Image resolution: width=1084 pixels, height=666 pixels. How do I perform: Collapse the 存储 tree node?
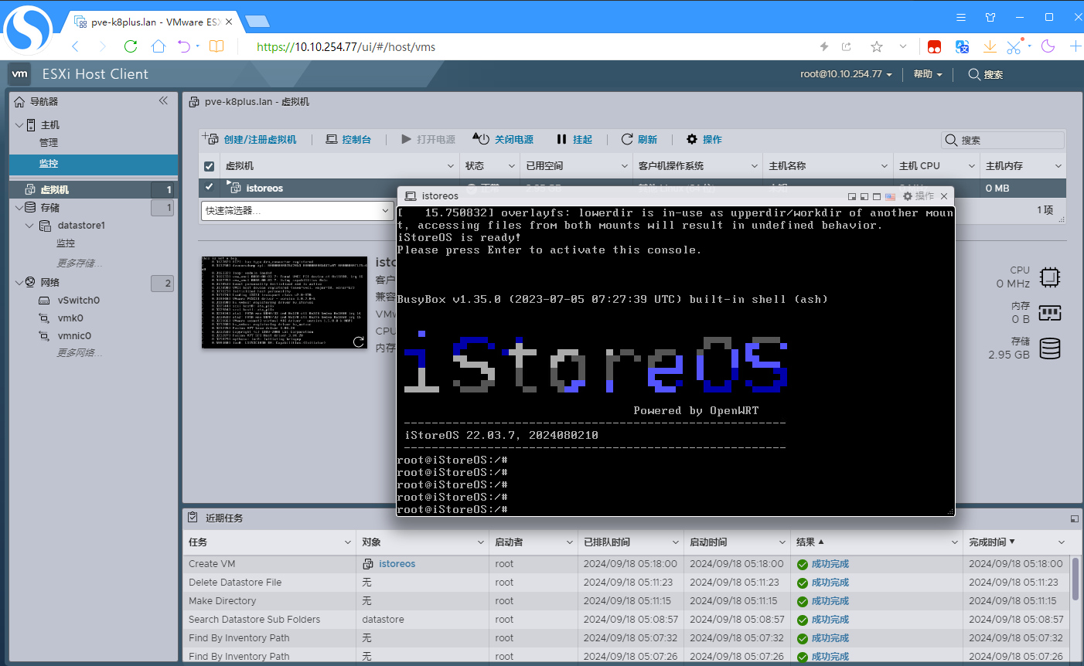coord(19,207)
